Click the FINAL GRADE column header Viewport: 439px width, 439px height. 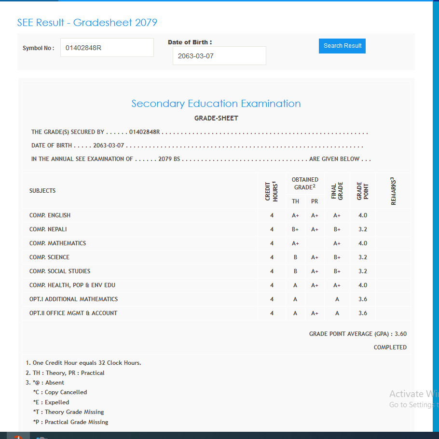pos(337,191)
